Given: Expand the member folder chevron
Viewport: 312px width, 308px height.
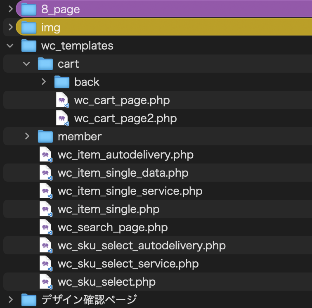Looking at the screenshot, I should pyautogui.click(x=27, y=136).
